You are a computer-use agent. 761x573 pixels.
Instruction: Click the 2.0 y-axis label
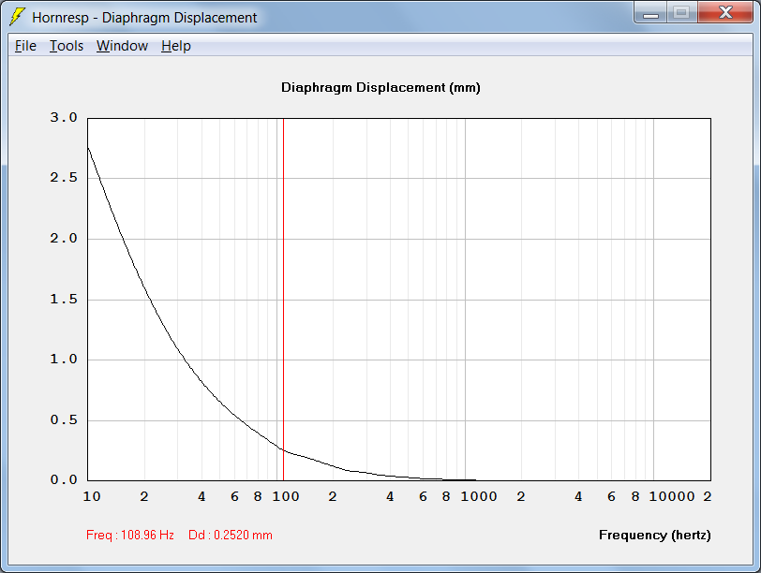coord(64,239)
